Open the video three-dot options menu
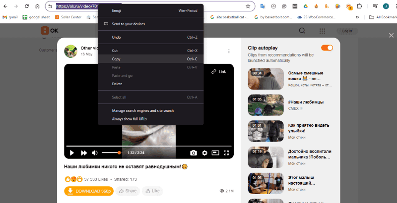Screen dimensions: 397x203 coord(229,51)
